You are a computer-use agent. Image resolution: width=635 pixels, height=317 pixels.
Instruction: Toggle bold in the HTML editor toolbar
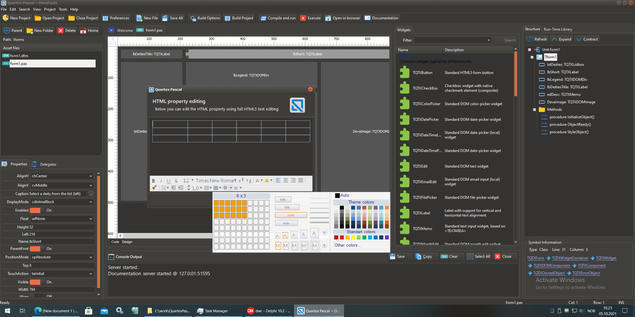pyautogui.click(x=153, y=181)
